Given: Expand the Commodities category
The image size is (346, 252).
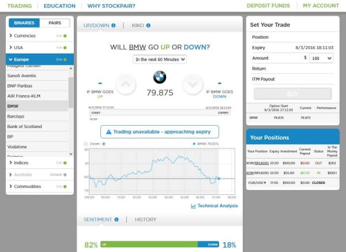Looking at the screenshot, I should [x=40, y=186].
